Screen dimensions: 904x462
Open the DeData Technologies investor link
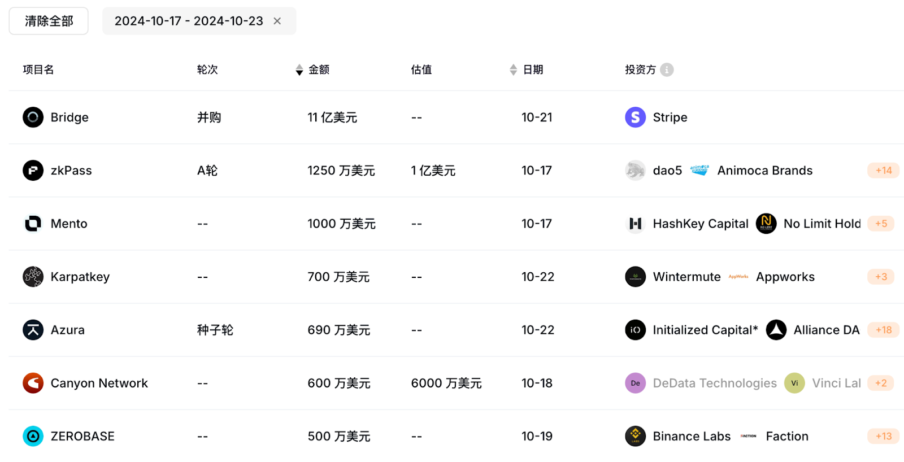click(715, 383)
